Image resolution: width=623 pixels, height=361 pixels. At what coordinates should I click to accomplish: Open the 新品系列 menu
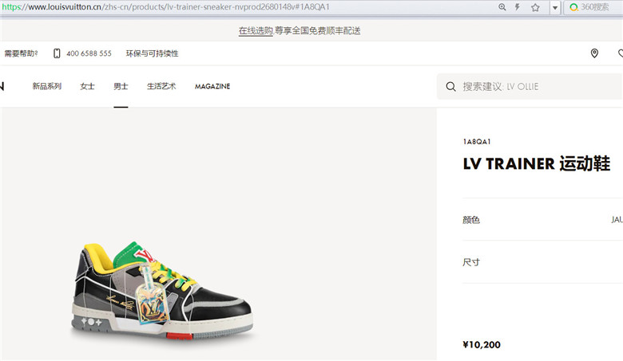coord(47,86)
